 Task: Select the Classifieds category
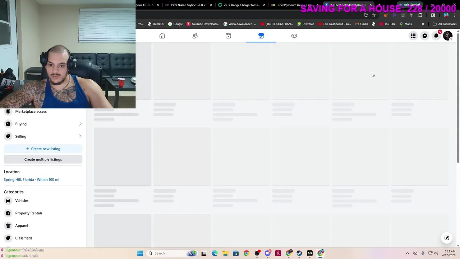coord(43,238)
